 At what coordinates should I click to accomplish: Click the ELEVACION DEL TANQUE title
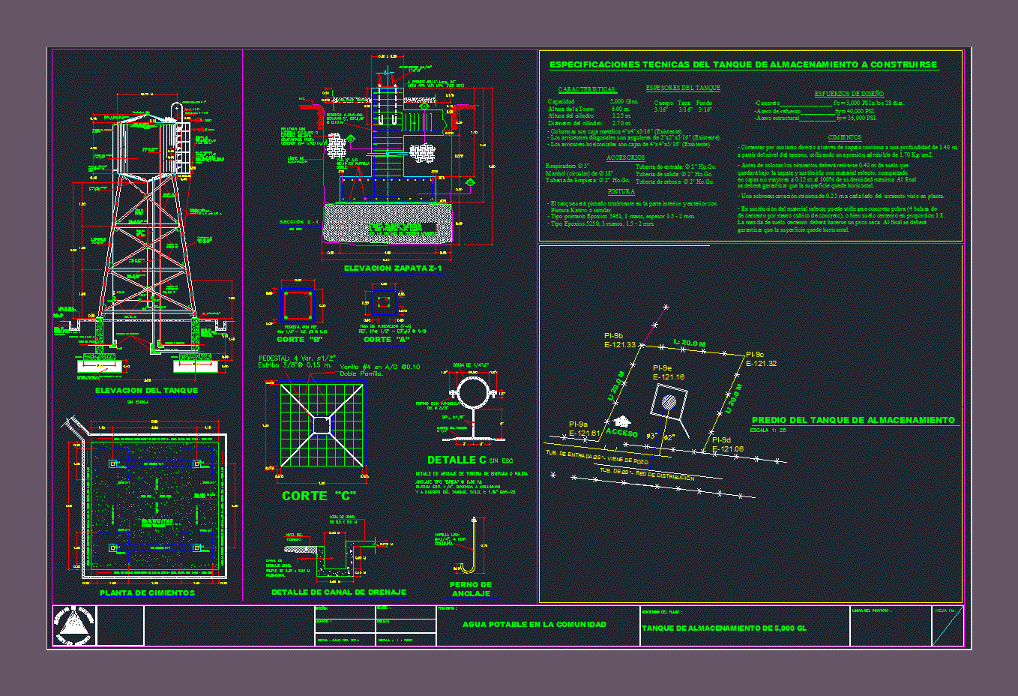[x=146, y=390]
